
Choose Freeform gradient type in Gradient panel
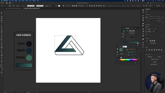tap(134, 31)
